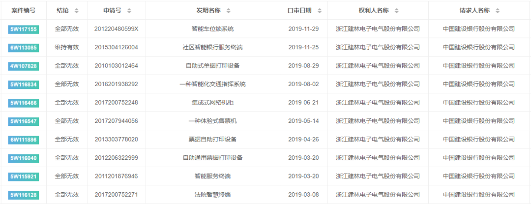Click 中国建设银行股份有限公司 in the 5W117155 row

tap(478, 29)
